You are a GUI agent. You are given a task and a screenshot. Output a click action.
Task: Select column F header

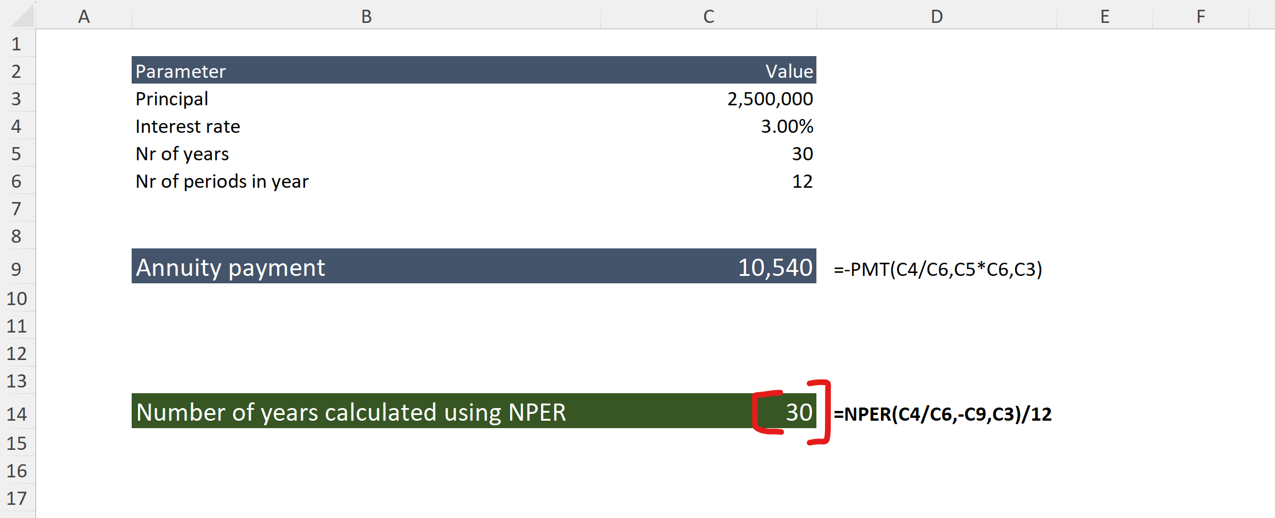(x=1200, y=16)
